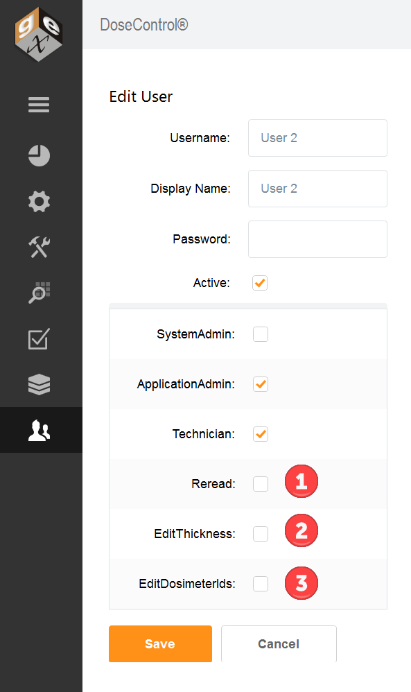Click into the Display Name field
The width and height of the screenshot is (411, 692).
pyautogui.click(x=317, y=189)
